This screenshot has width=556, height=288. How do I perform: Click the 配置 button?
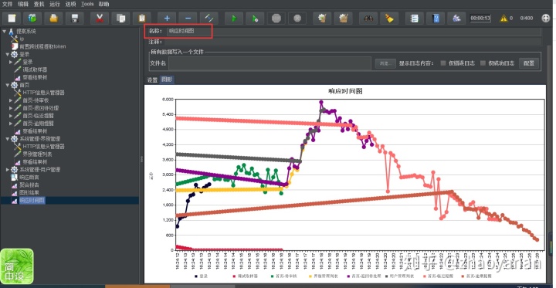(529, 63)
